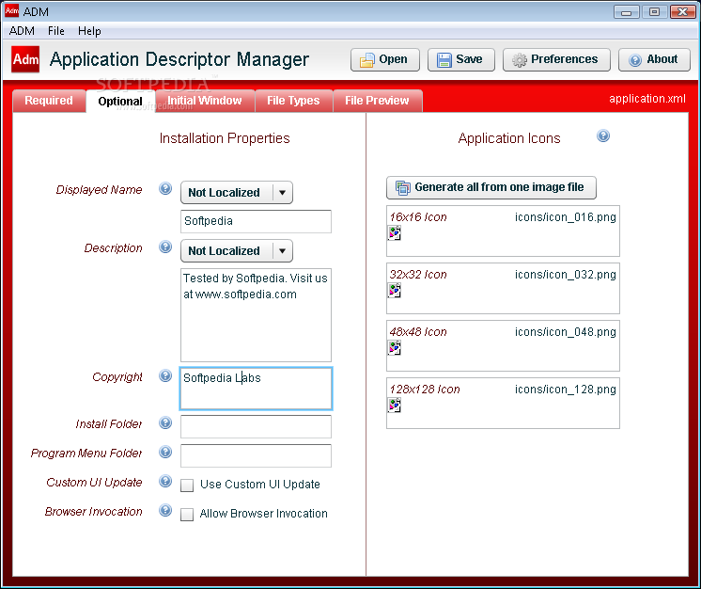This screenshot has height=589, width=701.
Task: Click Generate all from one image file
Action: 491,187
